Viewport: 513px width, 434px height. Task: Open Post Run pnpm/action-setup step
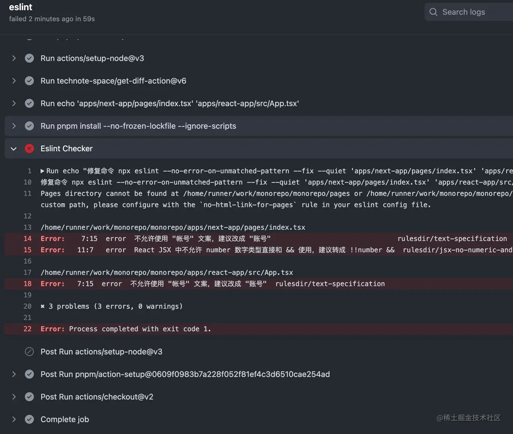(x=185, y=374)
